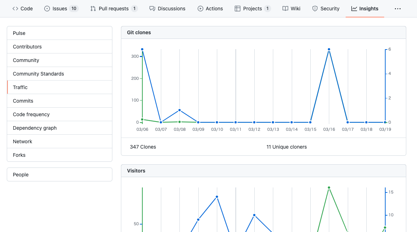
Task: View the People section
Action: 21,174
